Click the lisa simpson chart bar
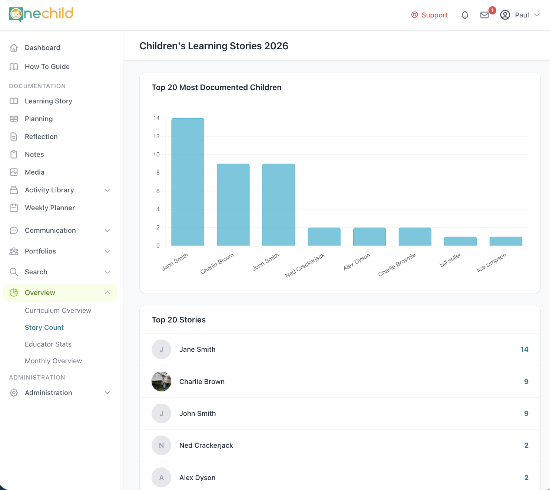This screenshot has height=490, width=550. coord(506,241)
